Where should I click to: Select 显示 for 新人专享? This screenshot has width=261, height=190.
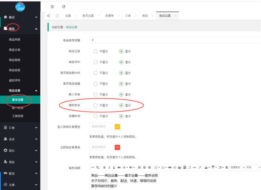[121, 94]
